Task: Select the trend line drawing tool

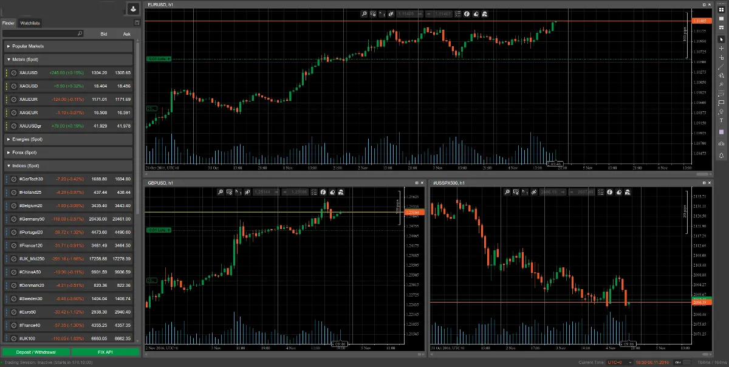Action: point(721,66)
